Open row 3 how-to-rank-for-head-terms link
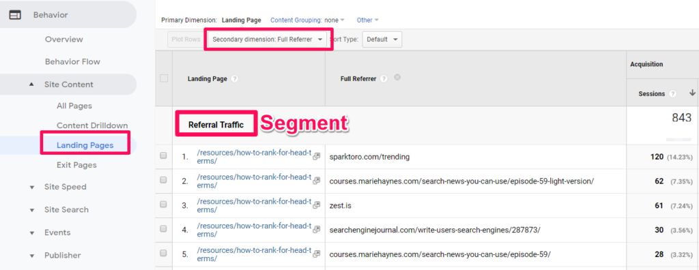Screen dimensions: 699x270 click(x=254, y=205)
